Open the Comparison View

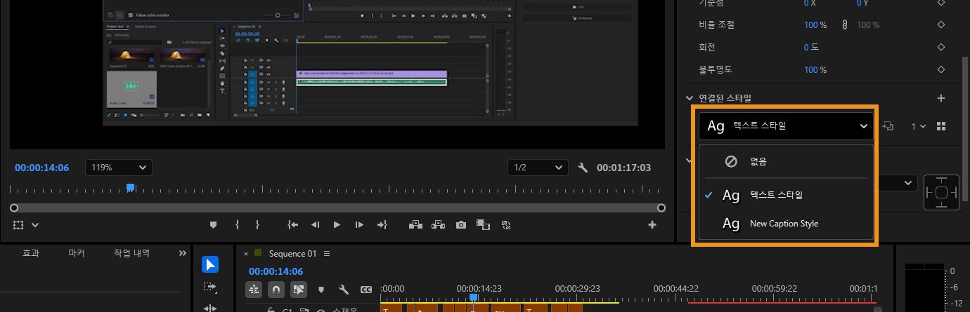pyautogui.click(x=483, y=225)
